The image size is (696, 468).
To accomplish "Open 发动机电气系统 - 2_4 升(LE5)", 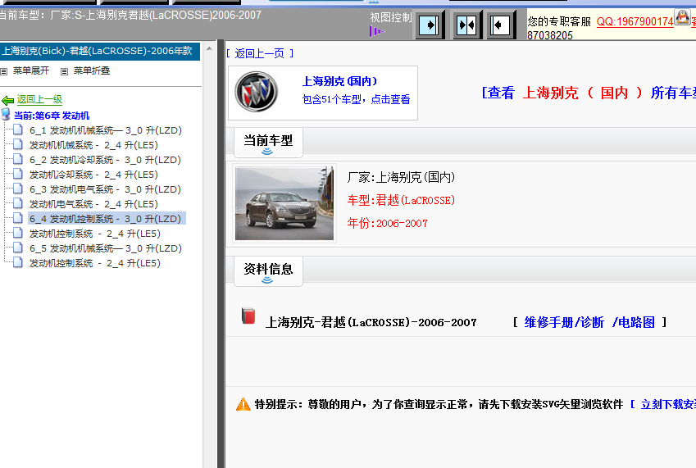I will point(93,204).
